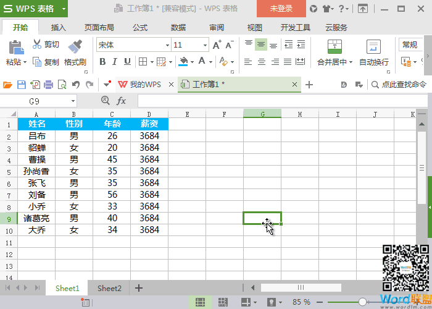Open the 页面布局 ribbon tab
The image size is (432, 309).
click(x=99, y=28)
